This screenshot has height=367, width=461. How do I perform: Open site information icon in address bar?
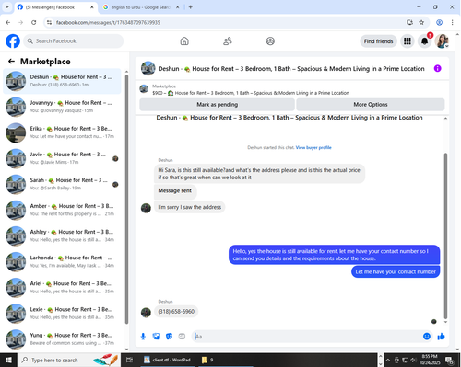click(49, 22)
